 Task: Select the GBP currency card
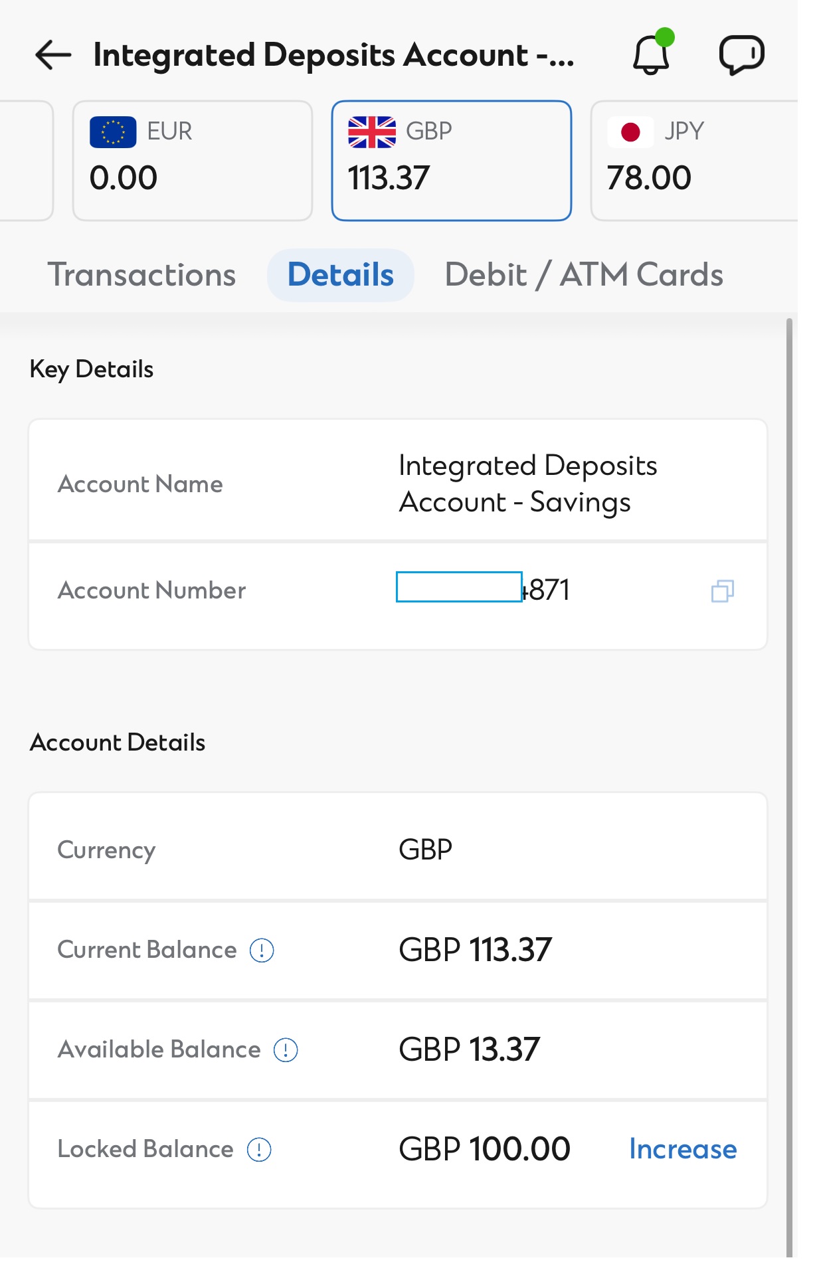452,161
